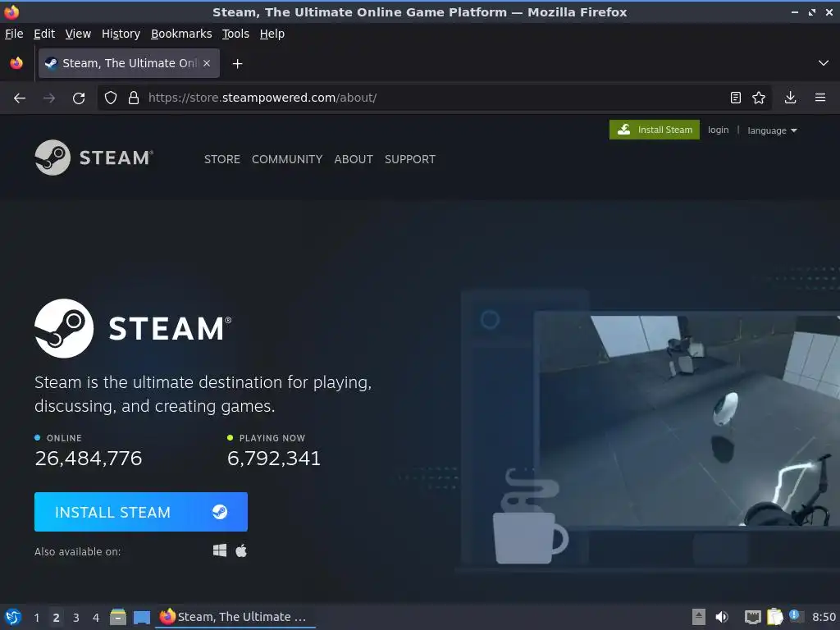
Task: Select the Firefox Steam window taskbar entry
Action: coord(235,617)
